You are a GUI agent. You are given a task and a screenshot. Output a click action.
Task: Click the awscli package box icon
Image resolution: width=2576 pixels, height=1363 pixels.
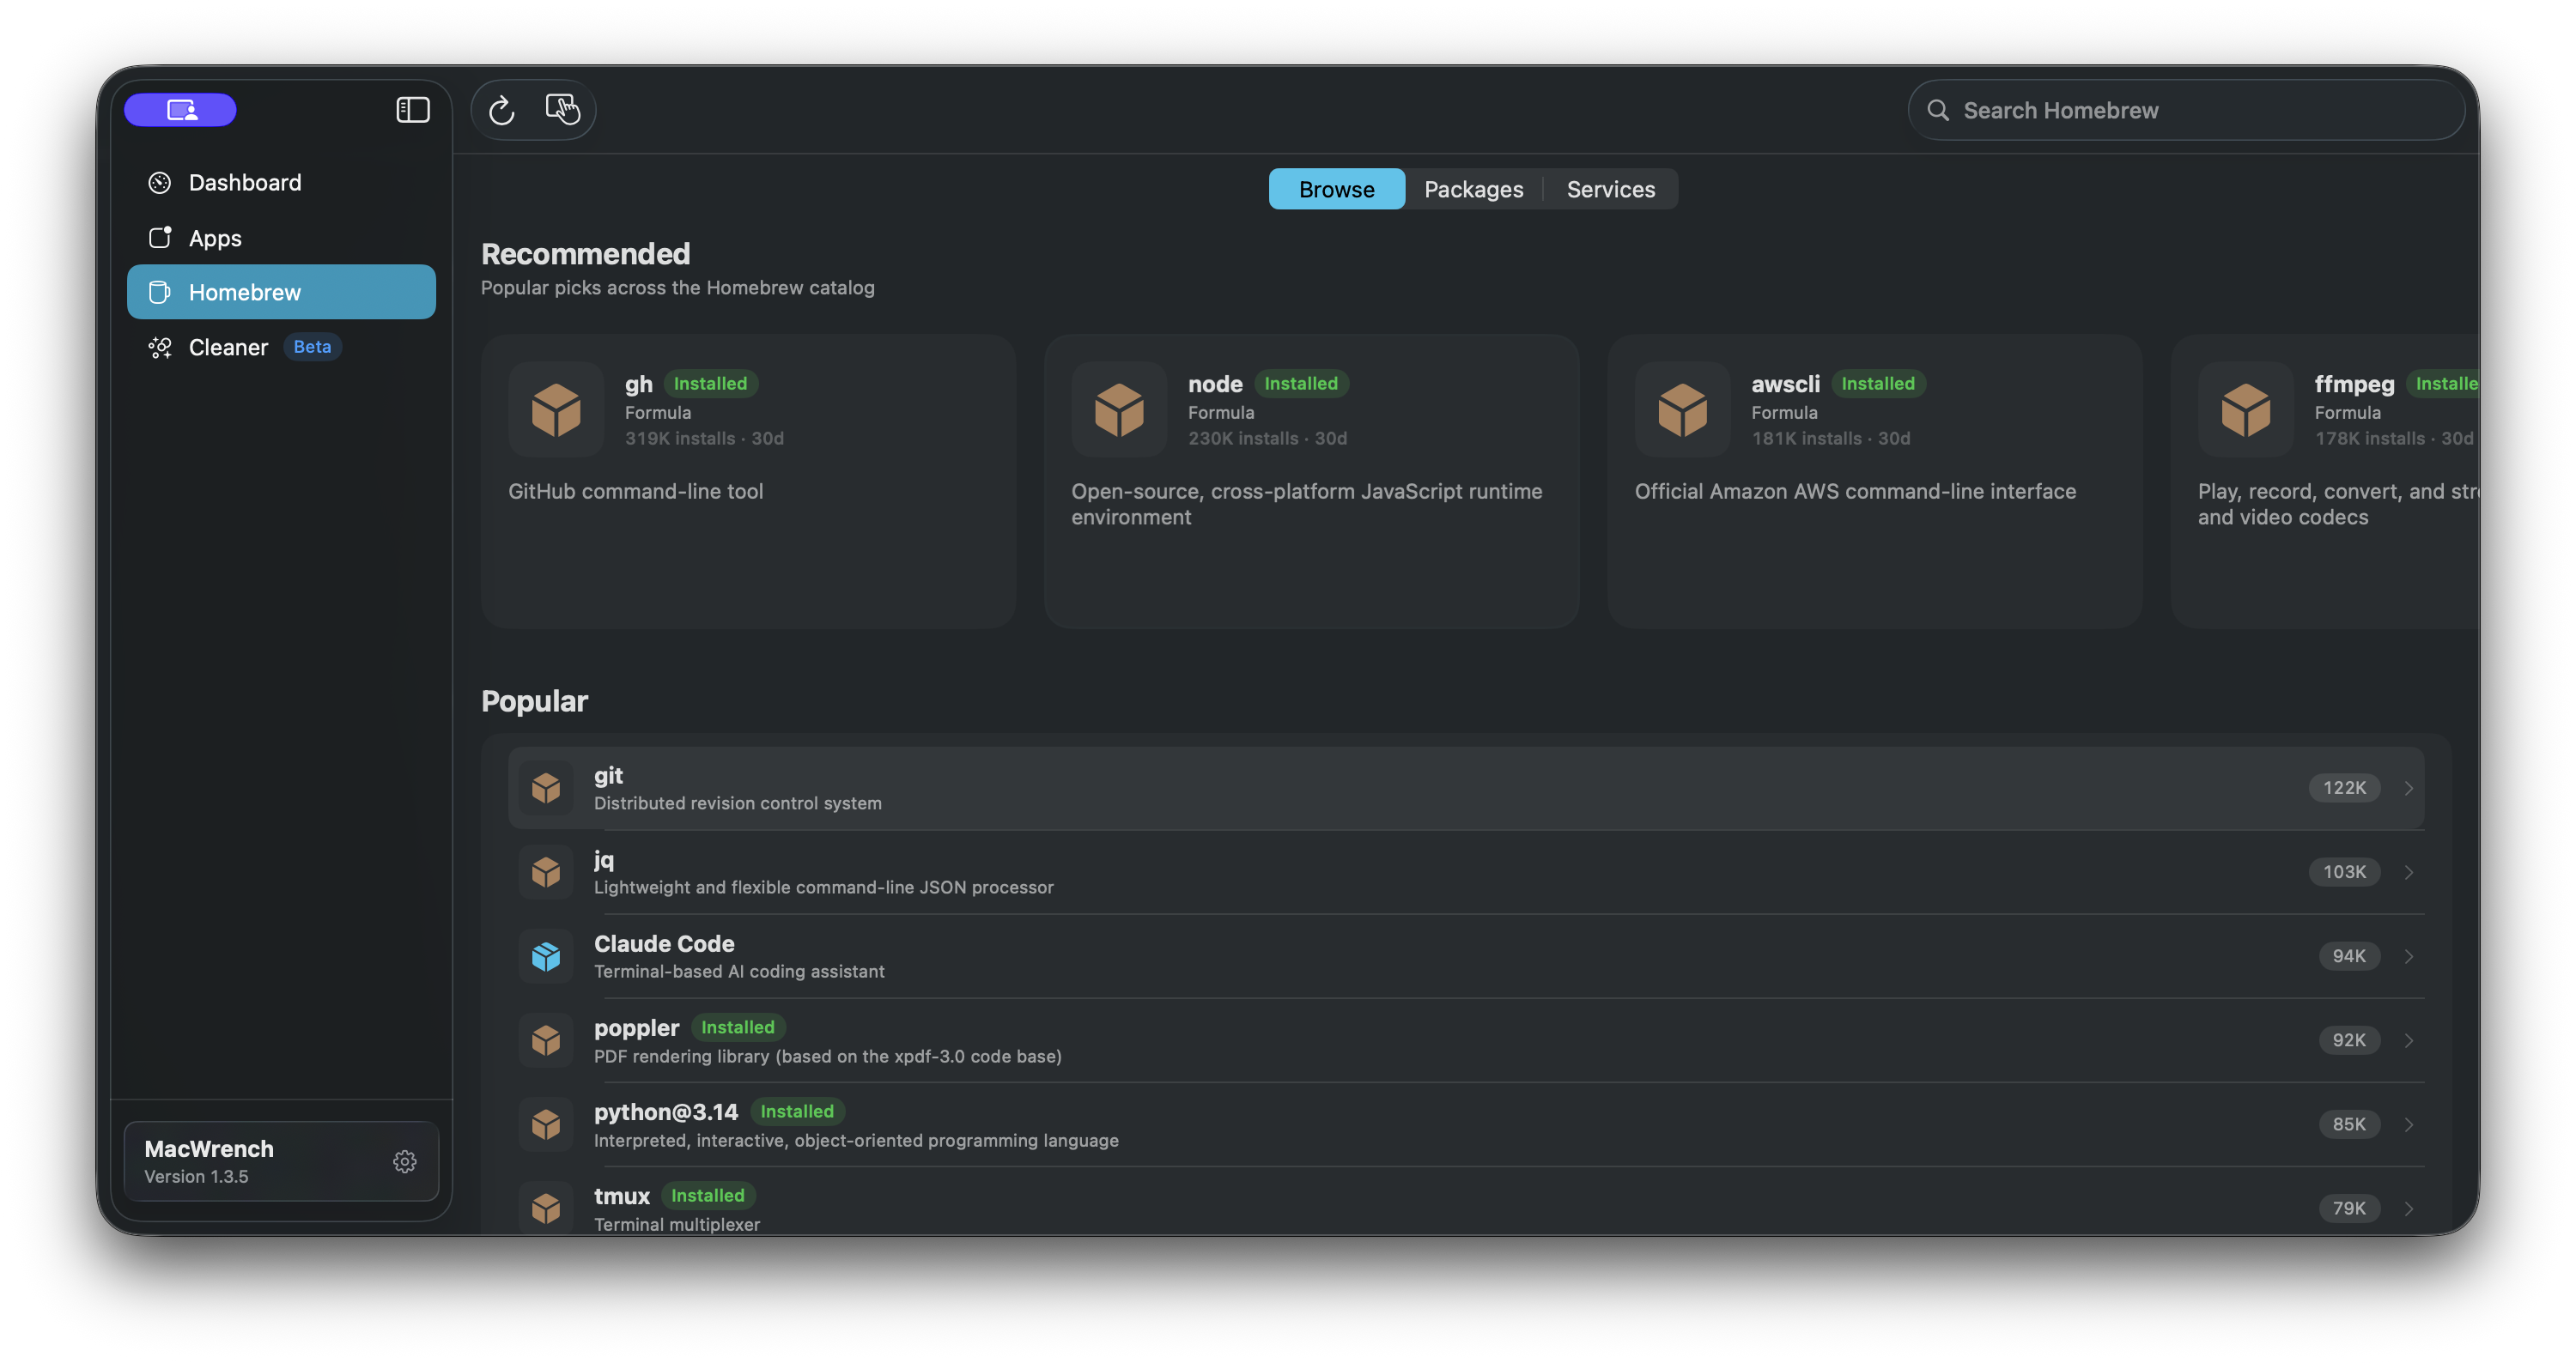coord(1682,409)
